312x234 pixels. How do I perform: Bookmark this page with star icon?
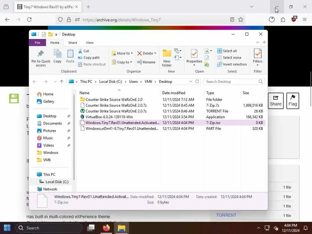(241, 19)
